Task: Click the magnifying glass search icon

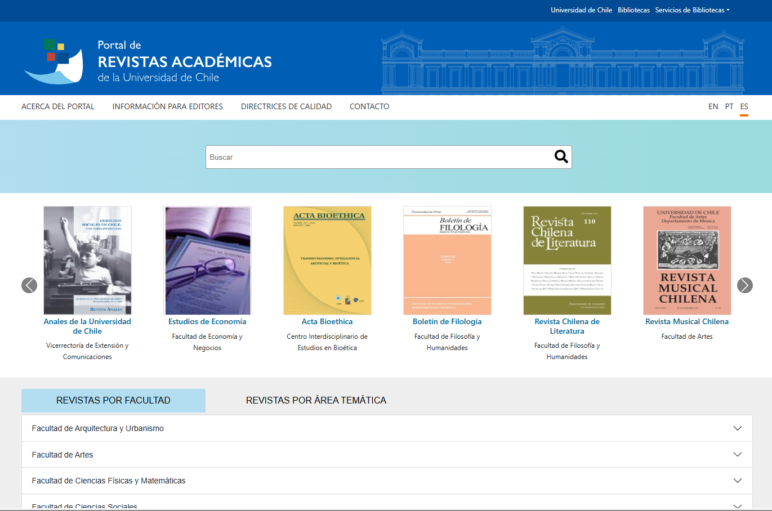Action: [561, 157]
